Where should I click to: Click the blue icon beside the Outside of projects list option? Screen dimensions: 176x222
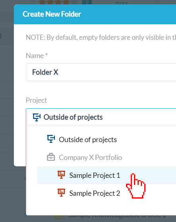tap(51, 139)
